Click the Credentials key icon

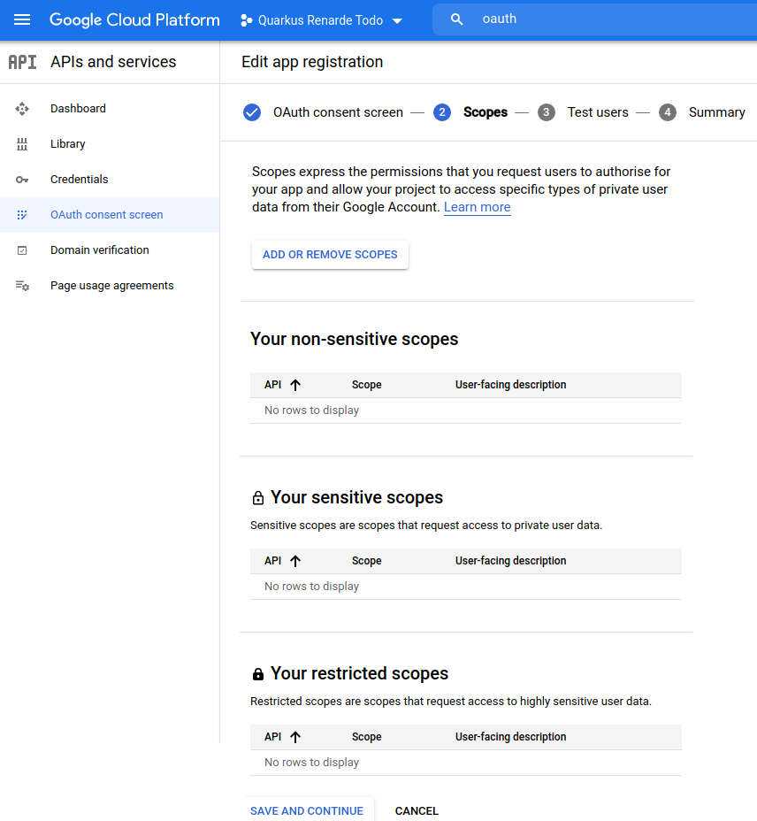point(21,179)
